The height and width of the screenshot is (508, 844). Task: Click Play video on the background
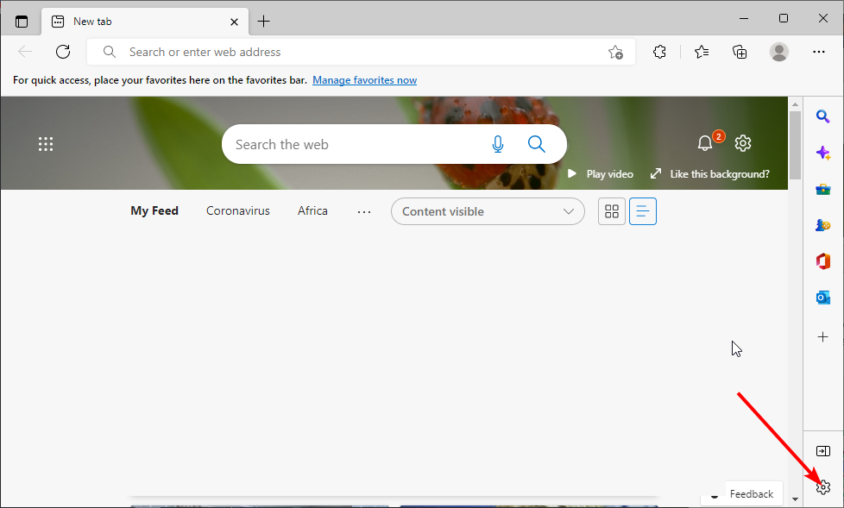pyautogui.click(x=600, y=174)
